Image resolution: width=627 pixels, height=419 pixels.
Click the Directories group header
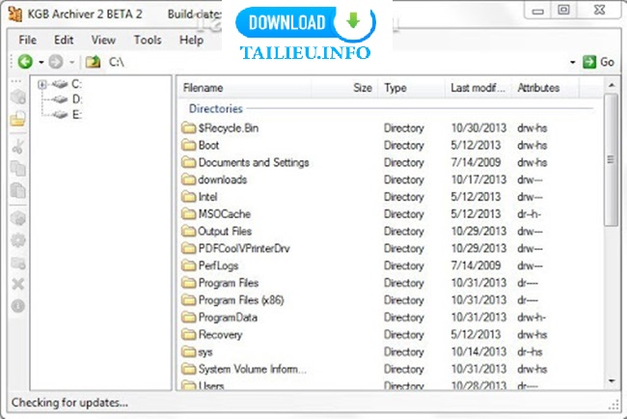click(215, 109)
